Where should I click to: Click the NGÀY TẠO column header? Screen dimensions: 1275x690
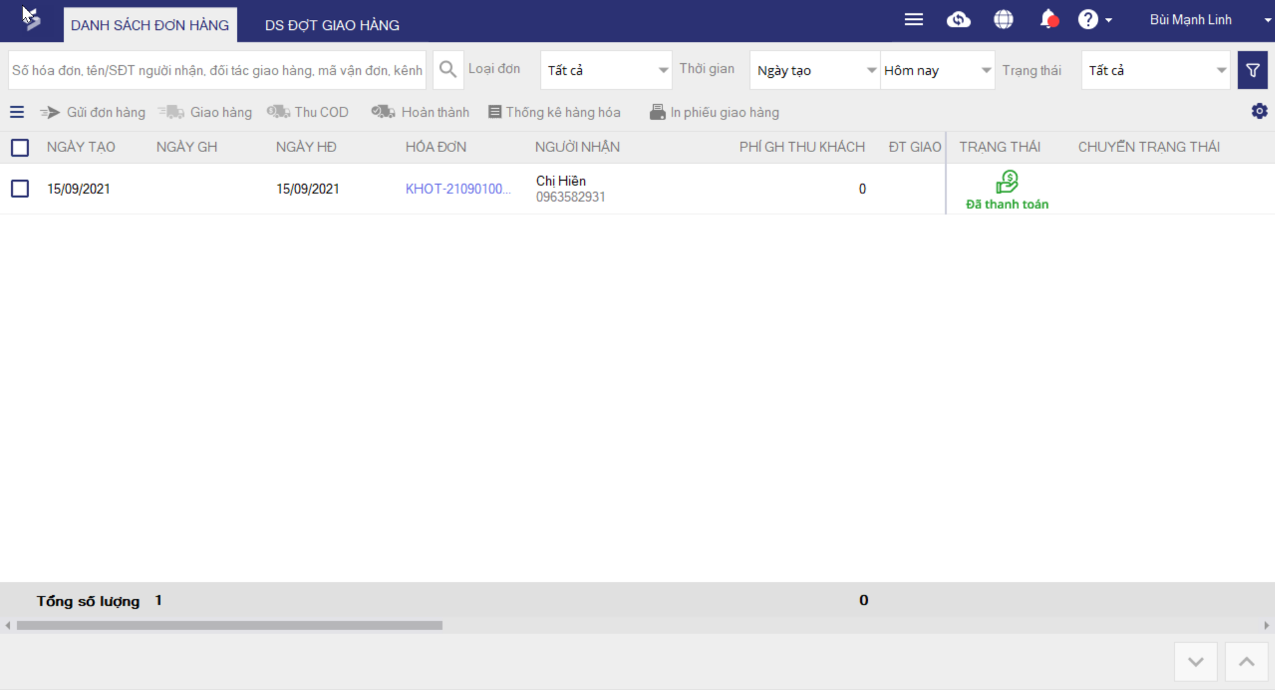[81, 147]
